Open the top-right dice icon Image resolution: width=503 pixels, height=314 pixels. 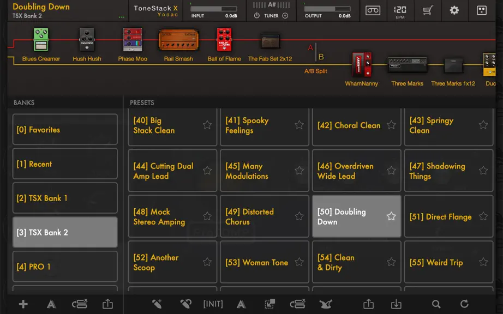[482, 10]
